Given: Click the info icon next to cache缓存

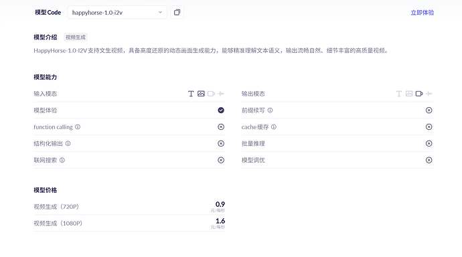Looking at the screenshot, I should [274, 127].
